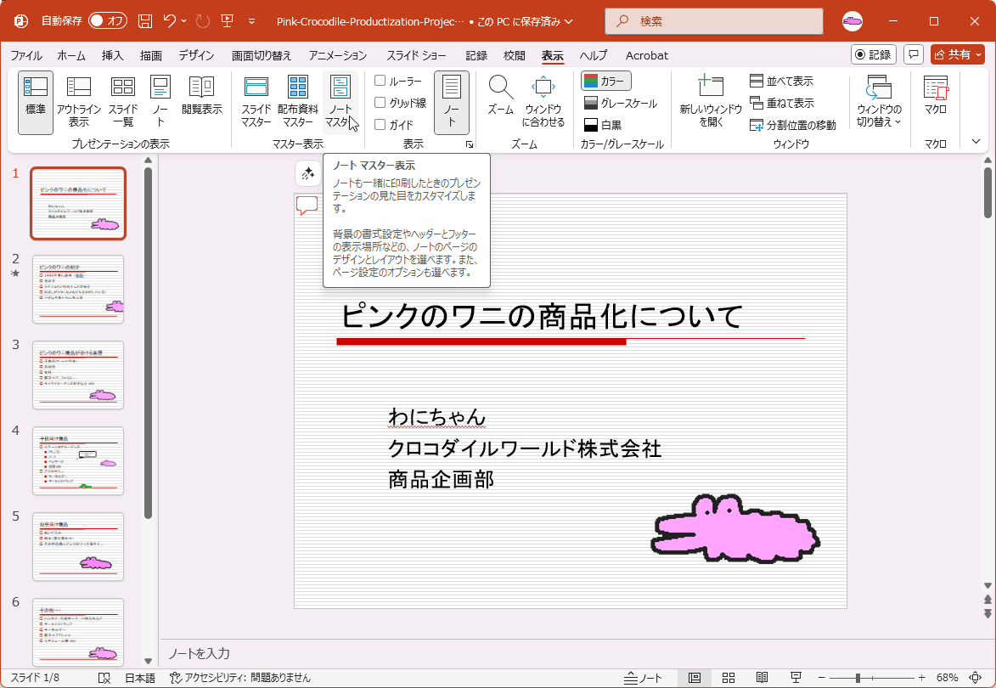Open the 配布資料マスター view
The image size is (996, 688).
tap(298, 100)
